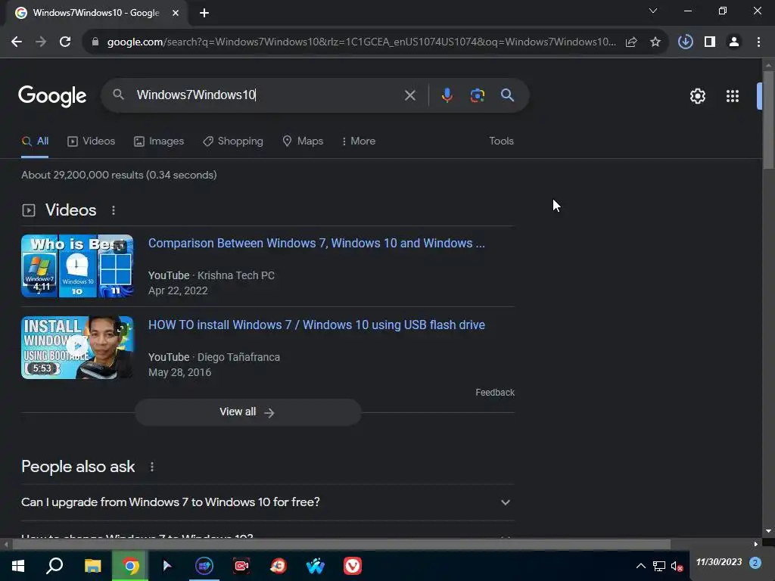Click the browser forward arrow
This screenshot has height=581, width=775.
pyautogui.click(x=41, y=42)
